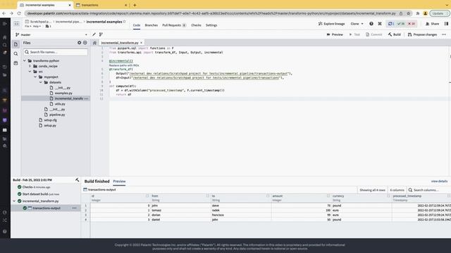Click the build hammer icon in build panel
The height and width of the screenshot is (253, 451).
(x=77, y=180)
